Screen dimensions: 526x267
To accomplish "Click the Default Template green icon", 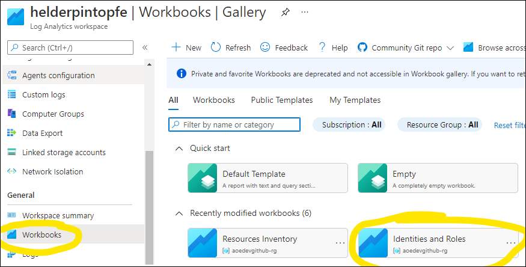I will pyautogui.click(x=202, y=178).
